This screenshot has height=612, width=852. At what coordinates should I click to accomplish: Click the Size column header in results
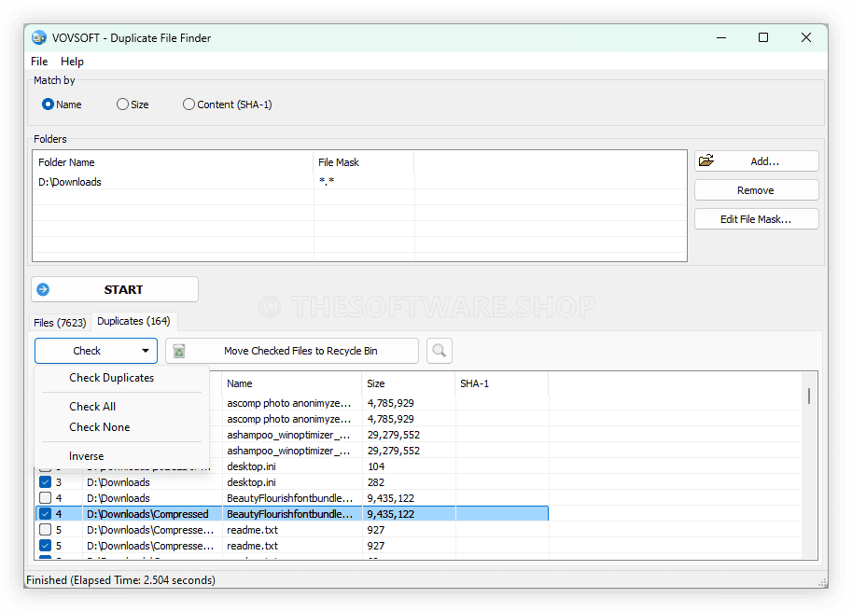(409, 383)
